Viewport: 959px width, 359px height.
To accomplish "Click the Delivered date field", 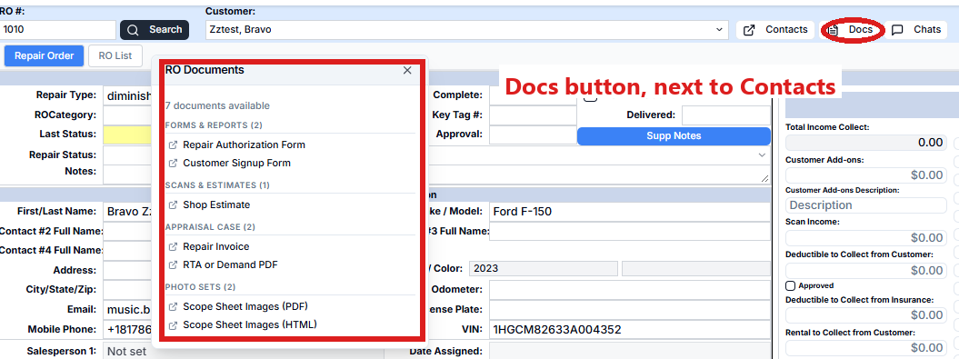I will [x=726, y=115].
